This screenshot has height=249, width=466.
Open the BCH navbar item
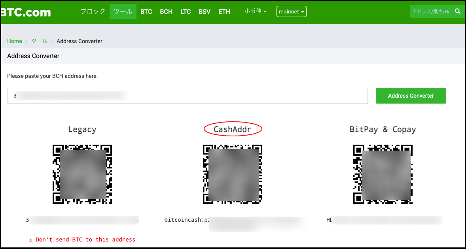(166, 12)
